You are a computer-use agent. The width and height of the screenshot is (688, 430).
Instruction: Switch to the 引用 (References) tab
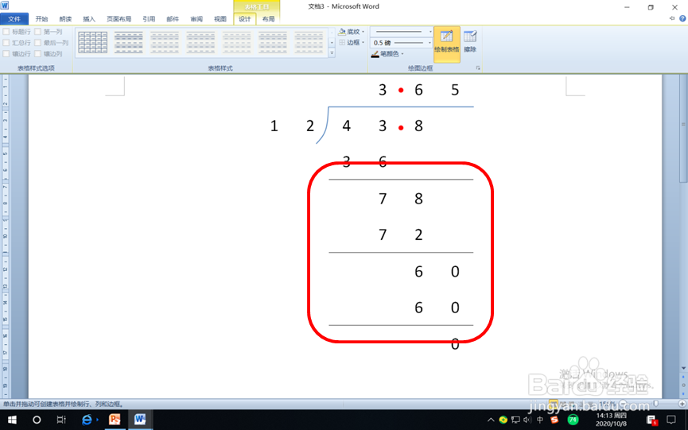pos(149,19)
